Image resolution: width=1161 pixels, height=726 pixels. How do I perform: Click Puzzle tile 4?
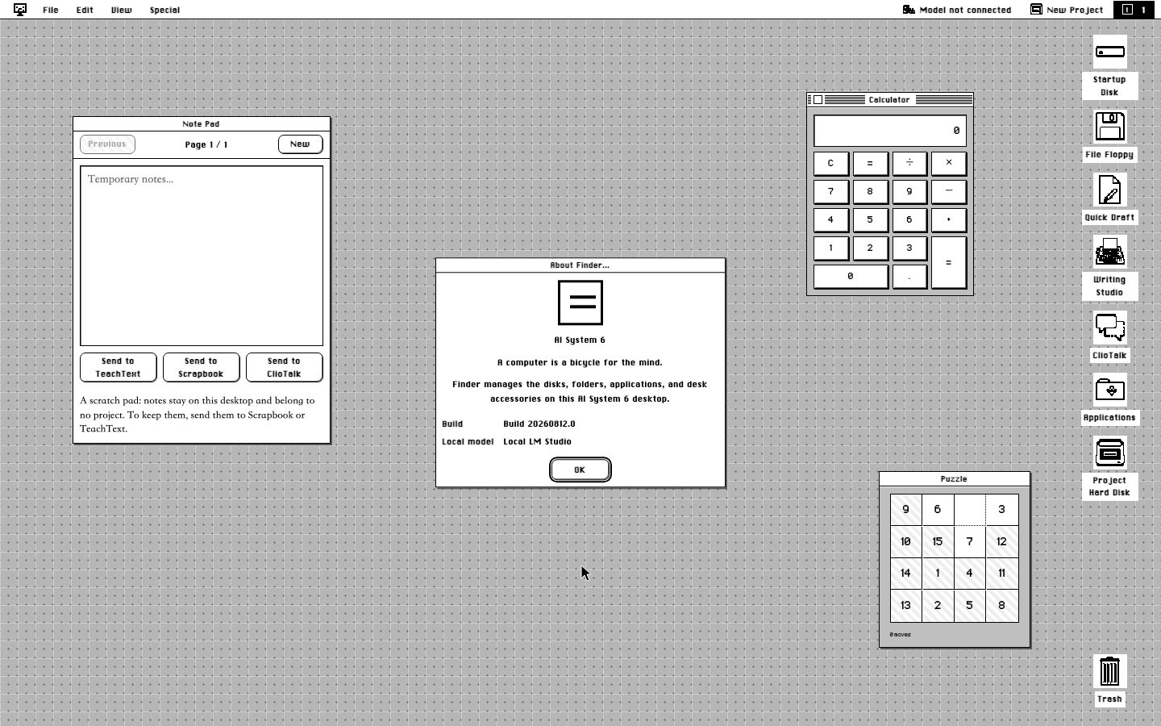tap(970, 574)
